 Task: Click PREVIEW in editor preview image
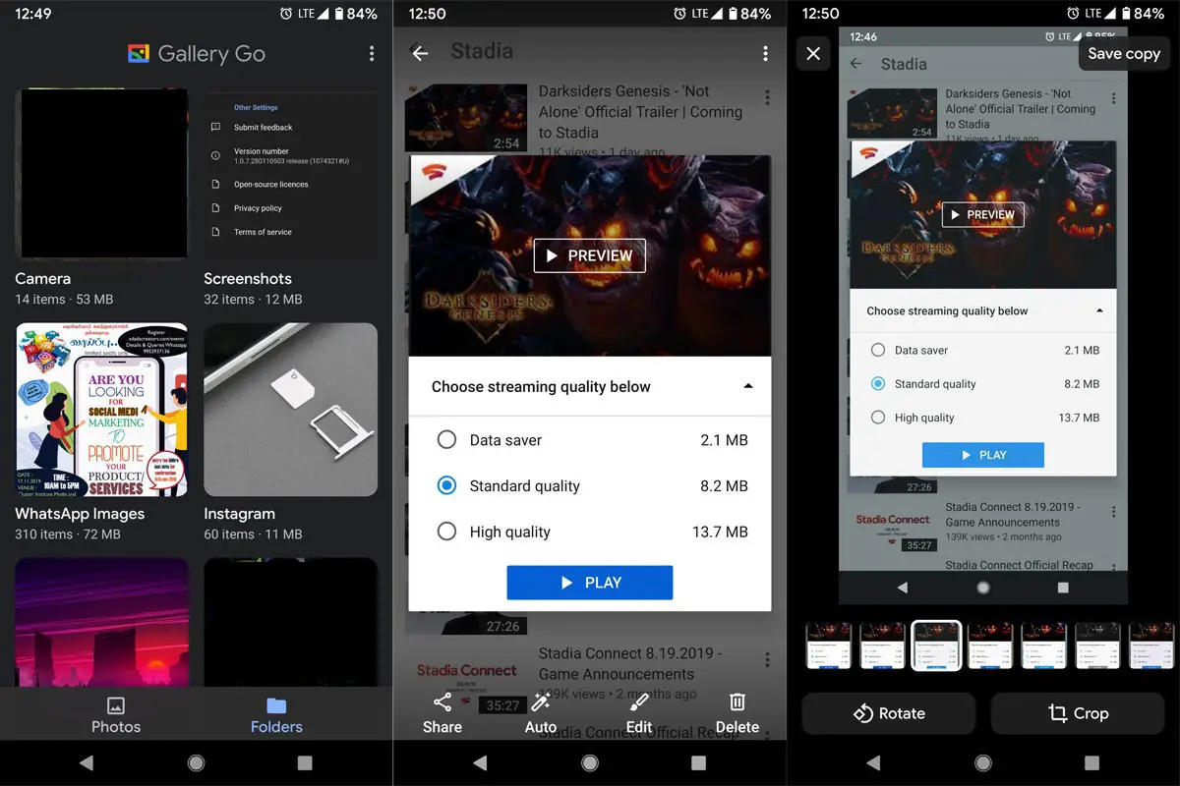pyautogui.click(x=983, y=214)
